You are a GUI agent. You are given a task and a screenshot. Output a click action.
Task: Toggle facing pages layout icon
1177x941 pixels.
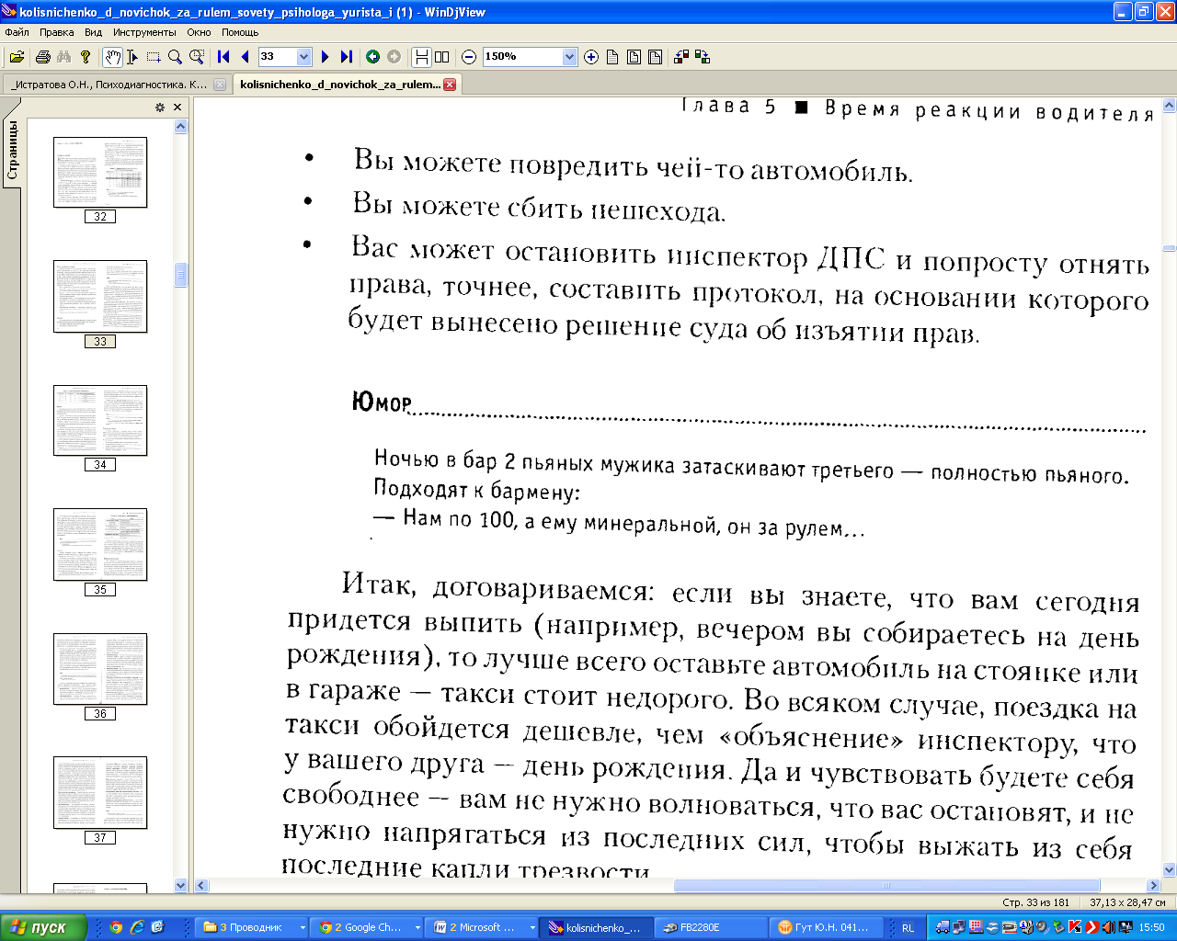pos(442,57)
